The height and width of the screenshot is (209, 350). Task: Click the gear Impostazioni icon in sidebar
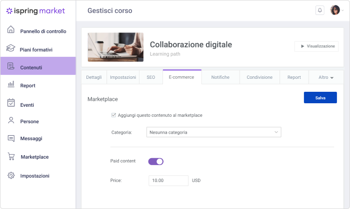click(11, 176)
